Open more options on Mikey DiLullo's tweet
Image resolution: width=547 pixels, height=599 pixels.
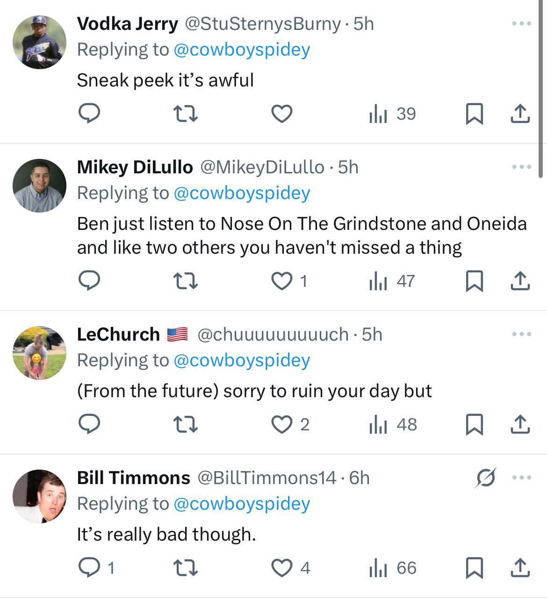(x=522, y=167)
